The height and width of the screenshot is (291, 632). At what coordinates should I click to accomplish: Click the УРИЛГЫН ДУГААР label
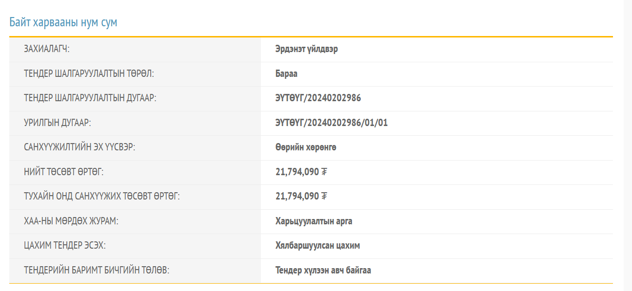(x=57, y=123)
